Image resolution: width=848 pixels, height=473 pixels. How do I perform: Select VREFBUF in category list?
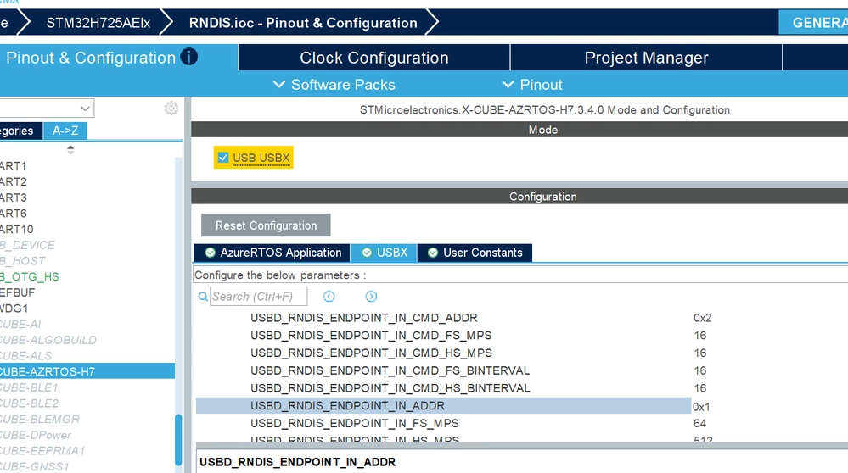coord(17,292)
